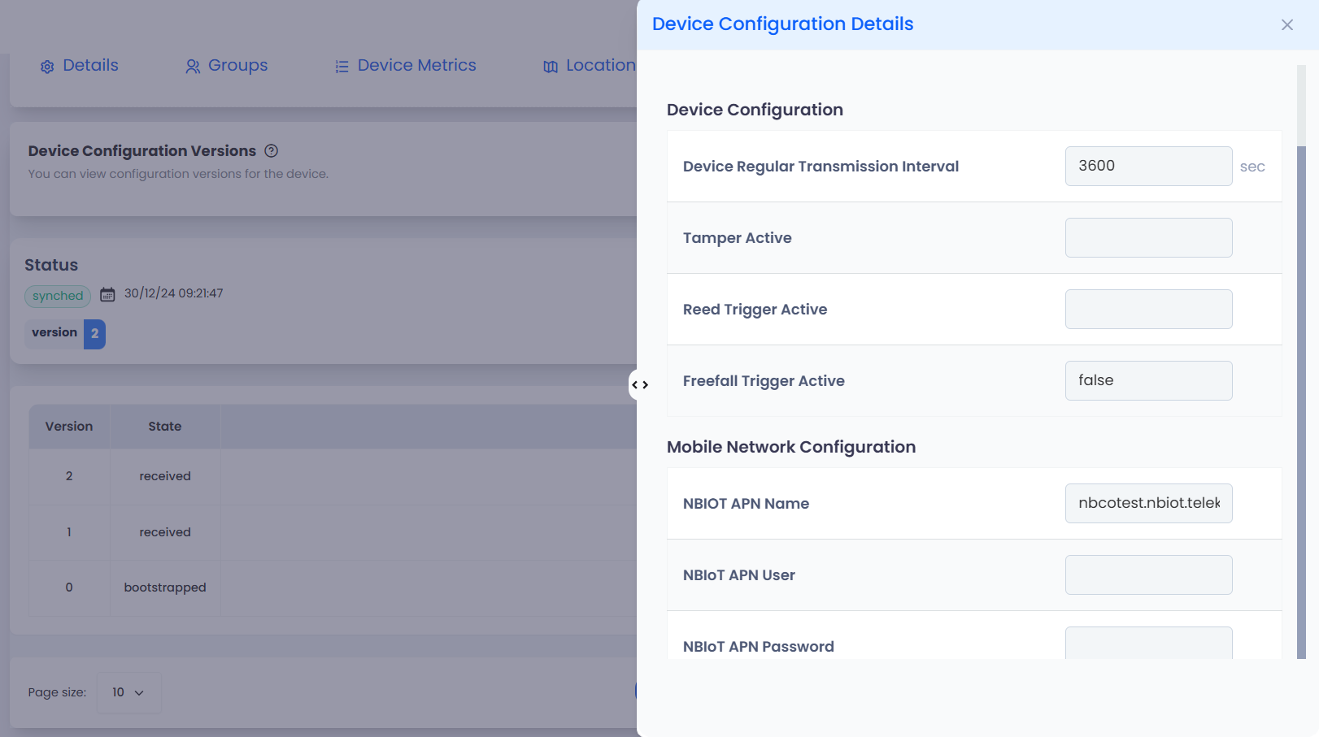The width and height of the screenshot is (1319, 737).
Task: Click the people icon on Groups tab
Action: (x=193, y=67)
